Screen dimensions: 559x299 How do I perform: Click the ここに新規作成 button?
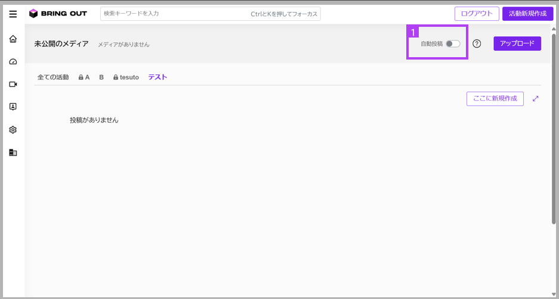point(495,99)
